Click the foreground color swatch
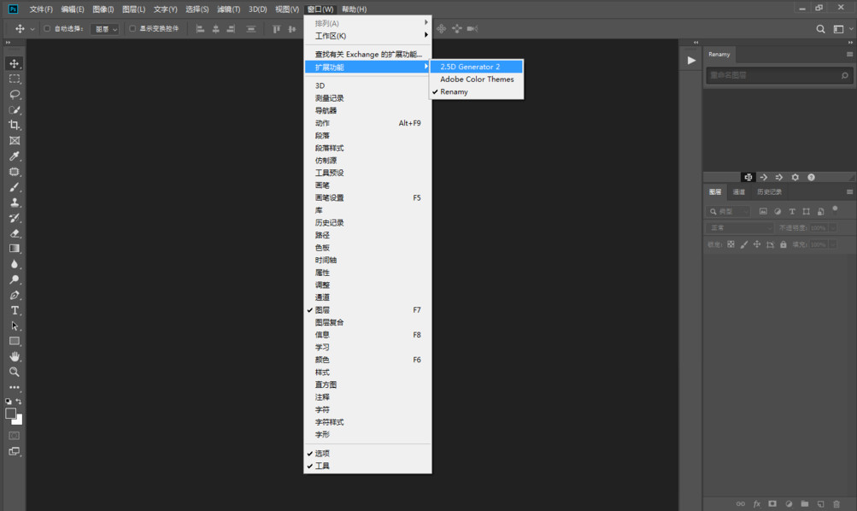The image size is (857, 511). click(x=11, y=414)
